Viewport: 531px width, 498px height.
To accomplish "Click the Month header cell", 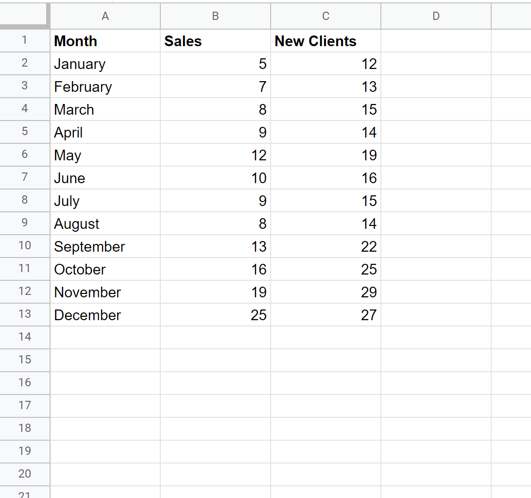I will tap(105, 41).
